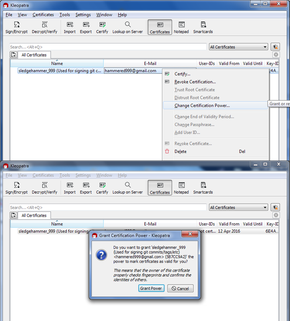The height and width of the screenshot is (321, 290).
Task: Sort by Name column in bottom window
Action: click(x=57, y=224)
